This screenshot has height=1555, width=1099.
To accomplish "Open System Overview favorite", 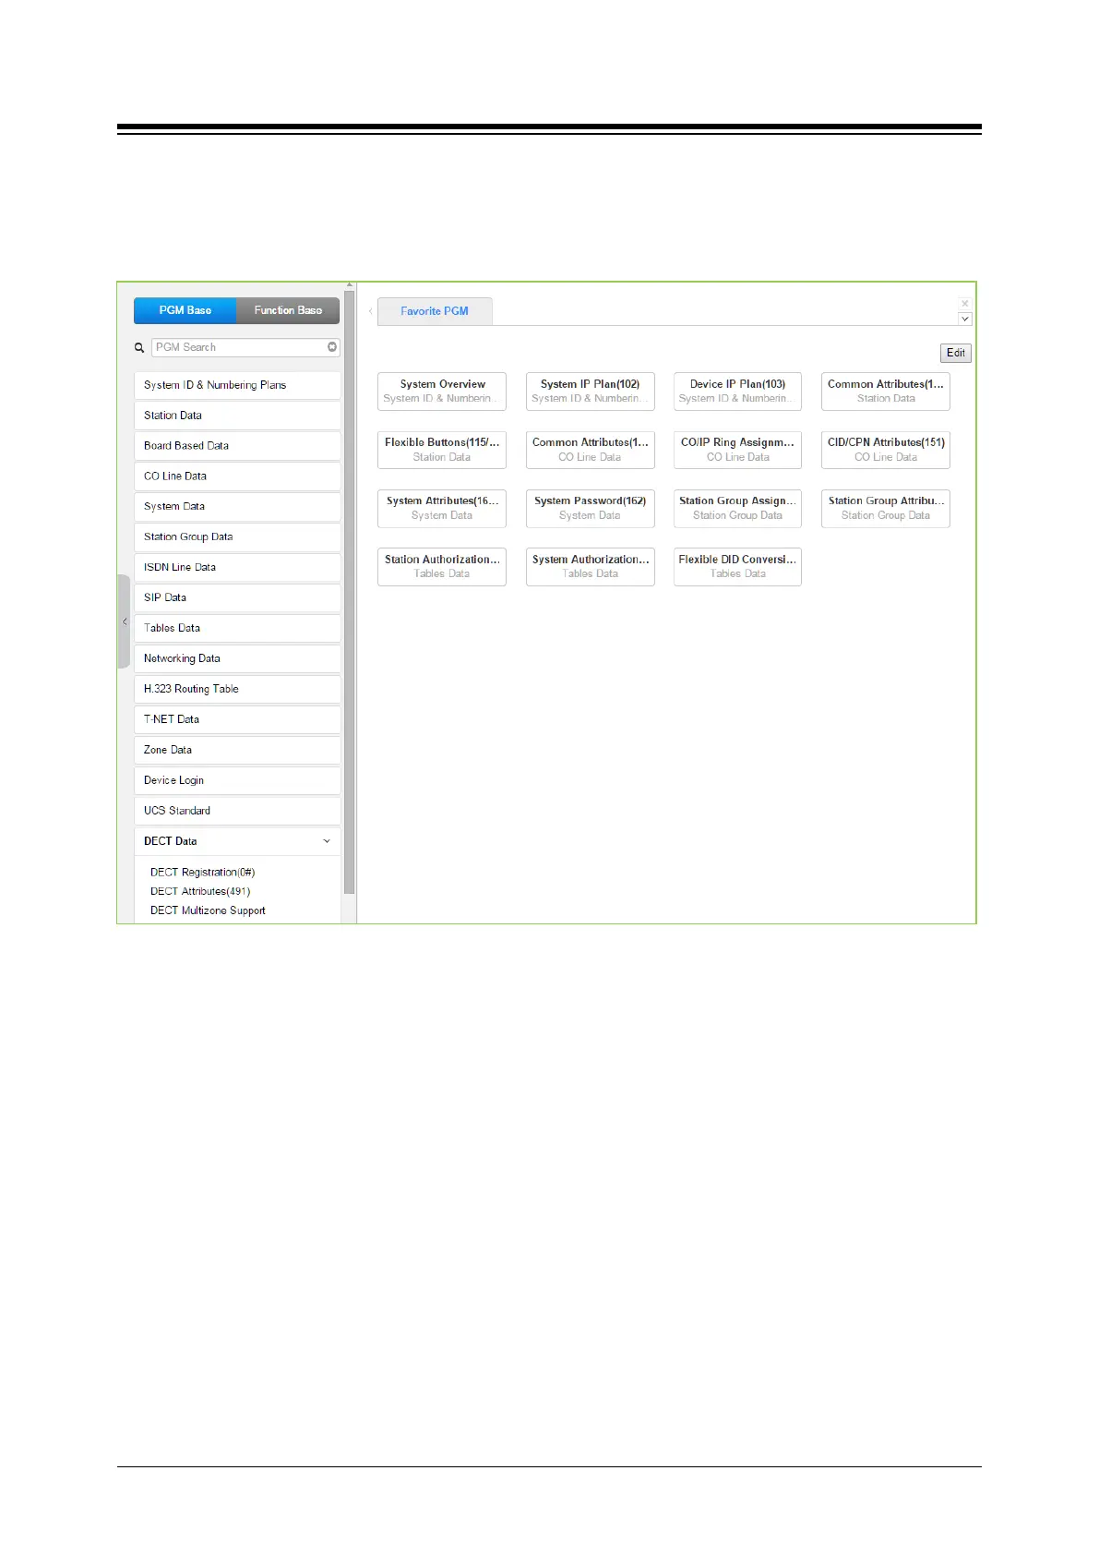I will point(442,392).
